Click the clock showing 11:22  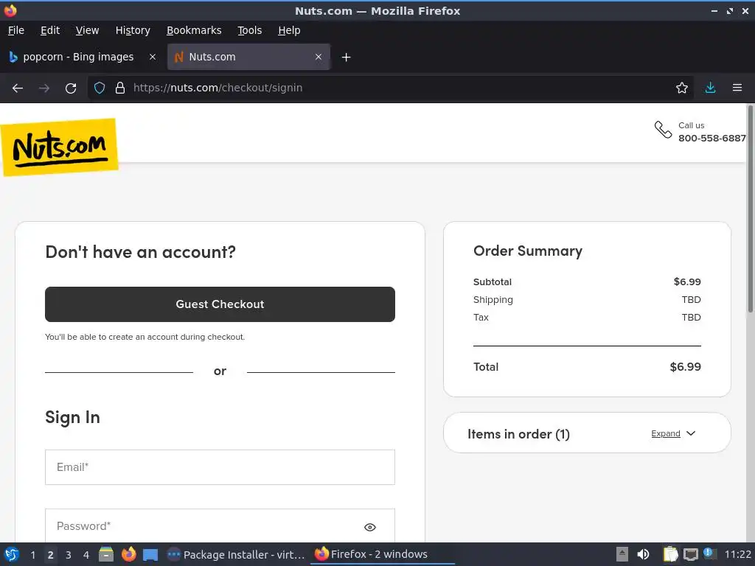(x=737, y=554)
